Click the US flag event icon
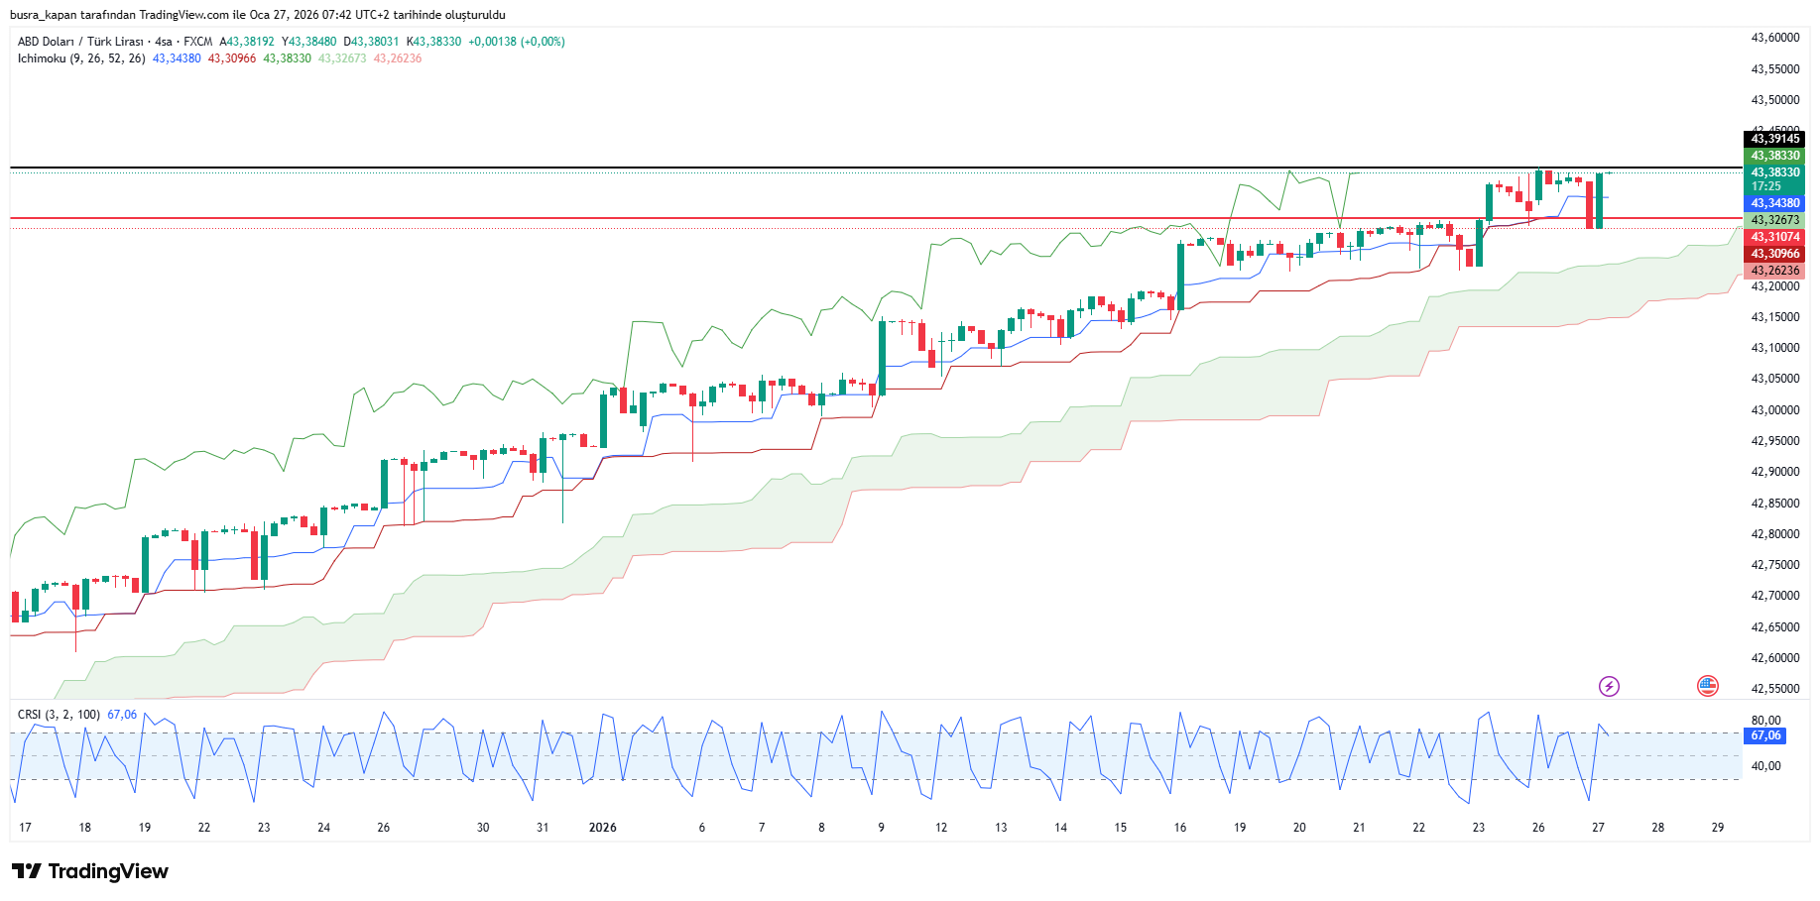This screenshot has width=1820, height=901. pos(1707,686)
